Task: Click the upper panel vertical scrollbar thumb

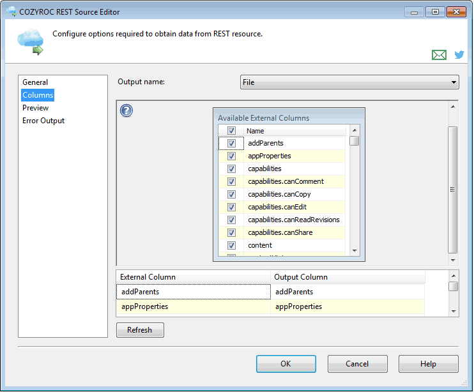Action: [452, 190]
